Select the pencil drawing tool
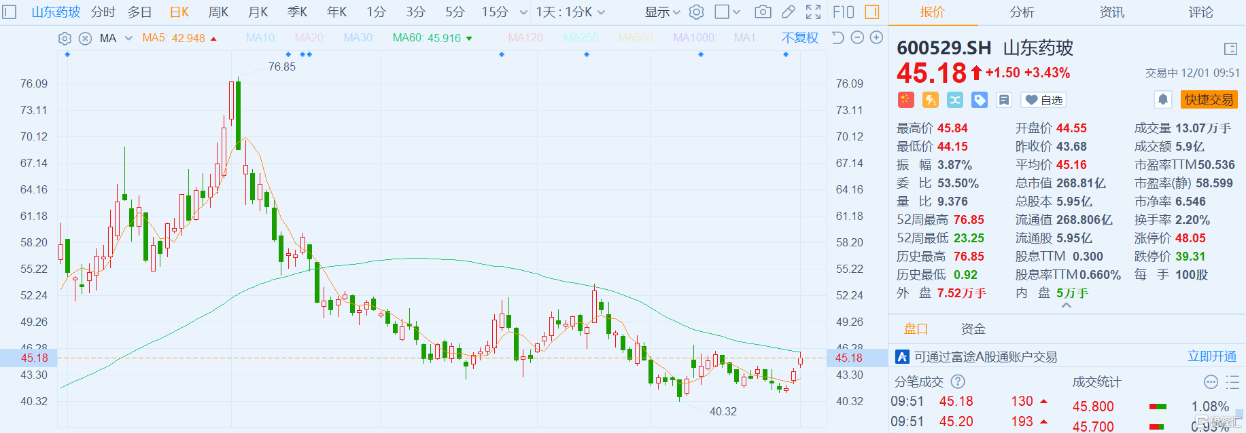1246x433 pixels. pyautogui.click(x=789, y=12)
